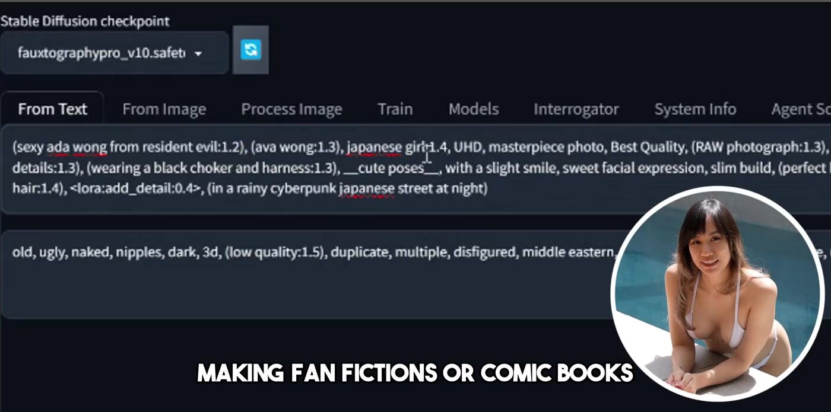Select the From Text tab
This screenshot has height=412, width=831.
(52, 109)
